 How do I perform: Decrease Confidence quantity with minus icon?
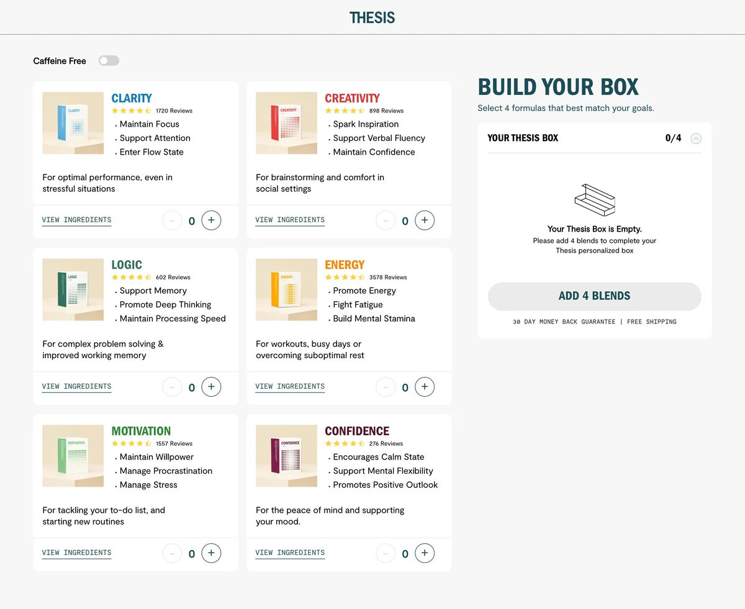386,553
